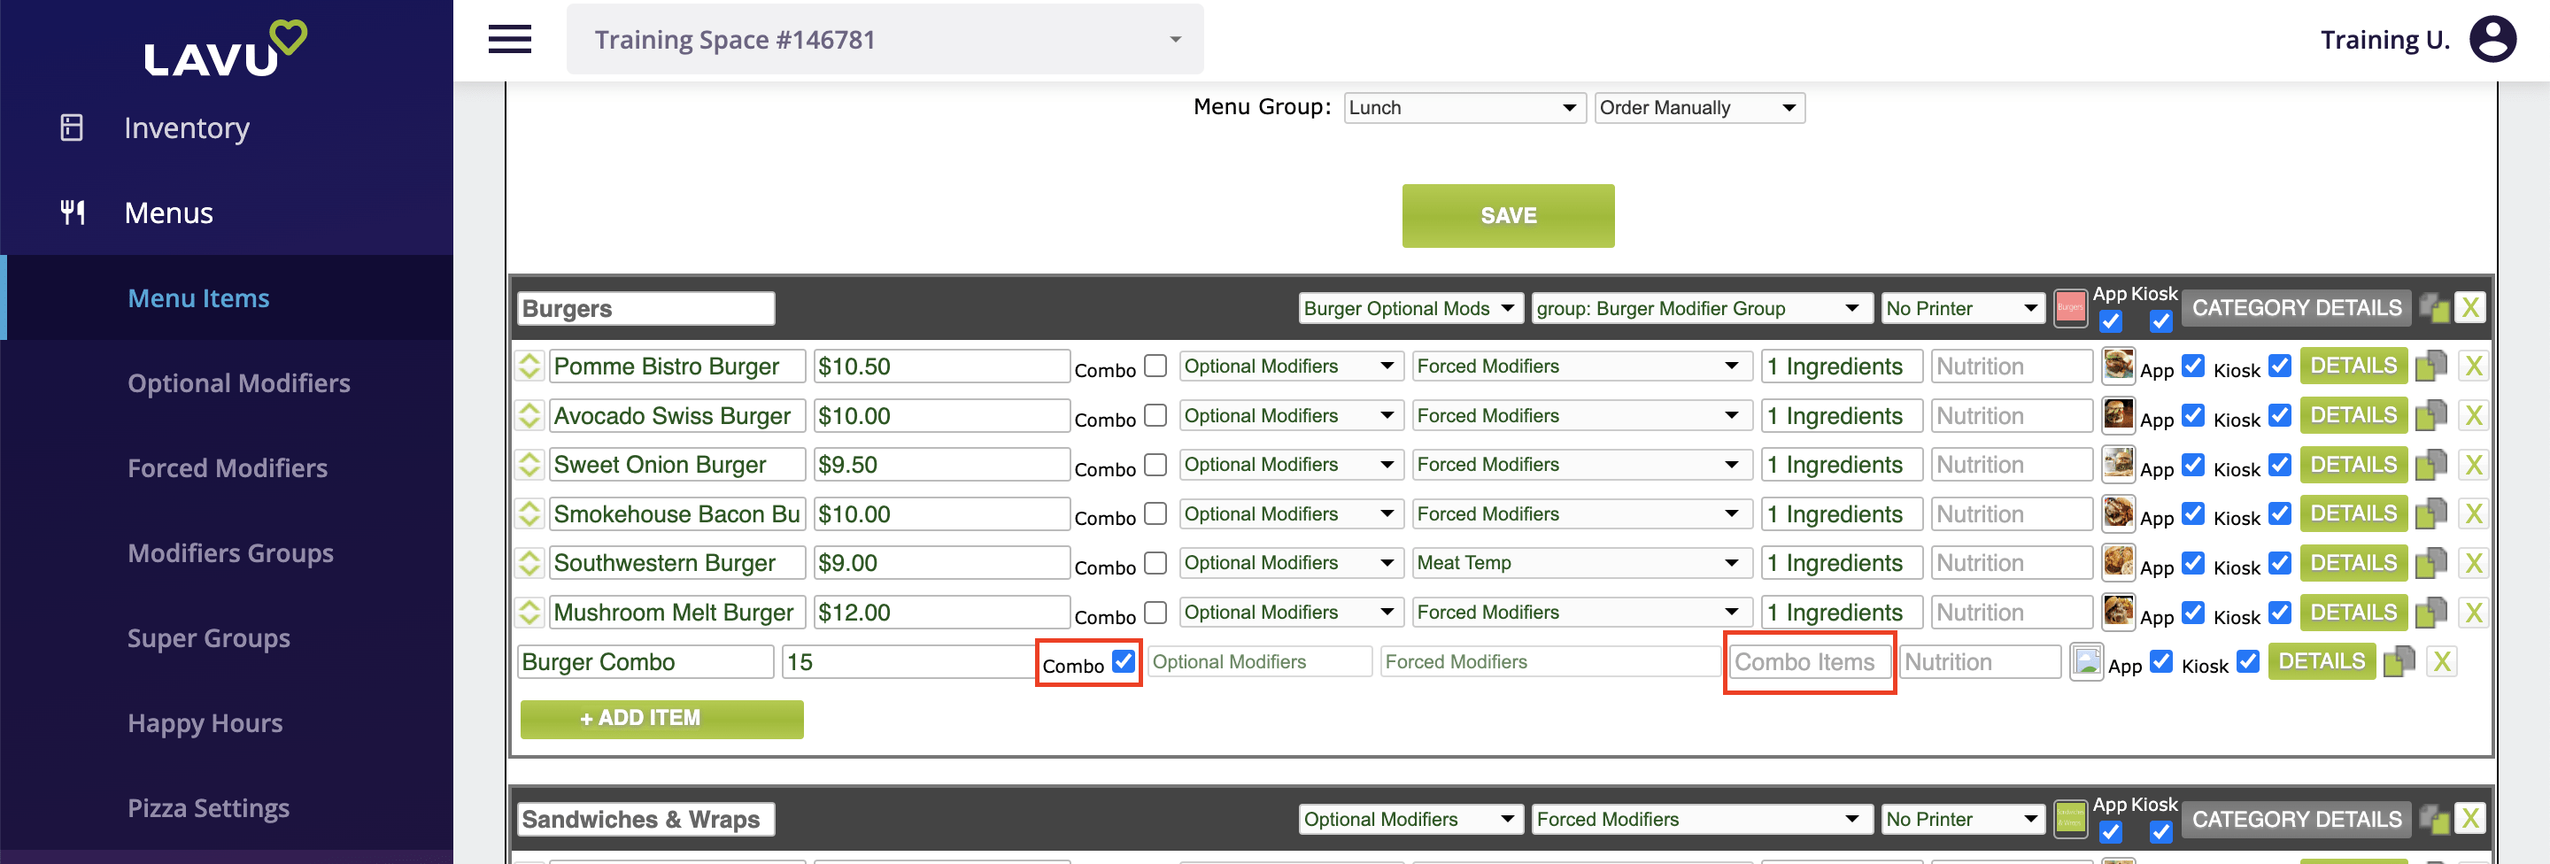The height and width of the screenshot is (864, 2550).
Task: Open the Burger Modifier Group dropdown
Action: (x=1702, y=309)
